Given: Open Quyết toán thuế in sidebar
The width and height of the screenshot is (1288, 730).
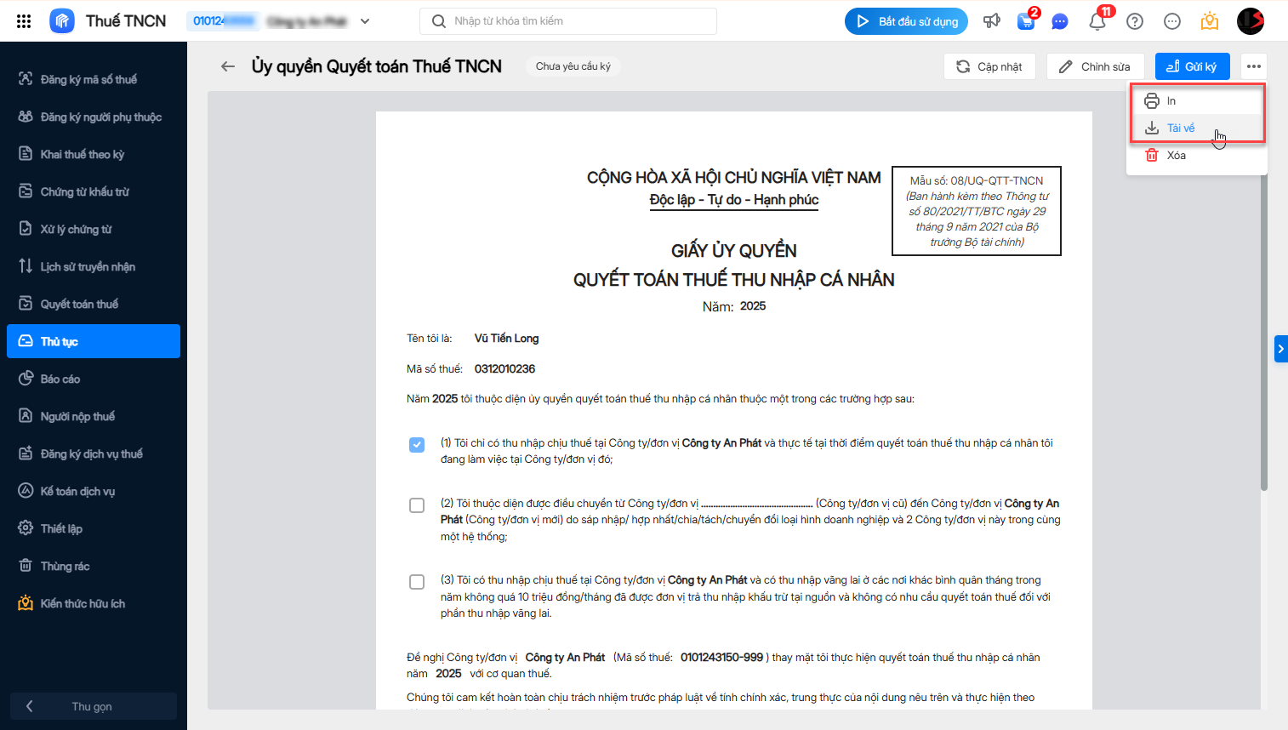Looking at the screenshot, I should [x=94, y=304].
